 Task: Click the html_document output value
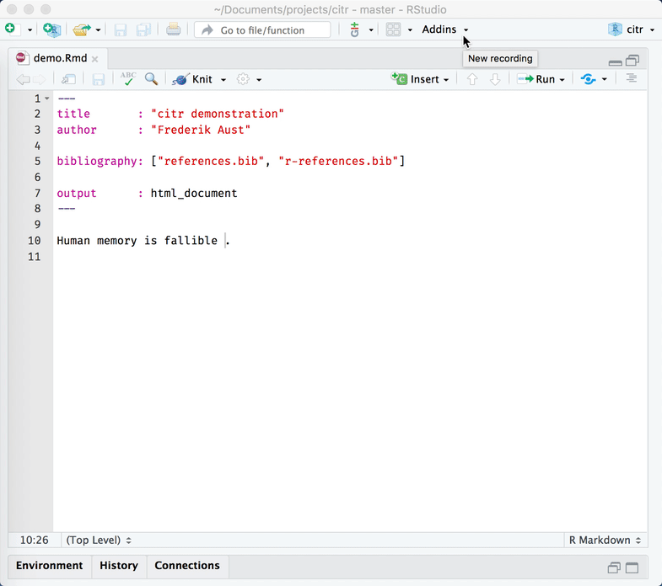(x=194, y=193)
